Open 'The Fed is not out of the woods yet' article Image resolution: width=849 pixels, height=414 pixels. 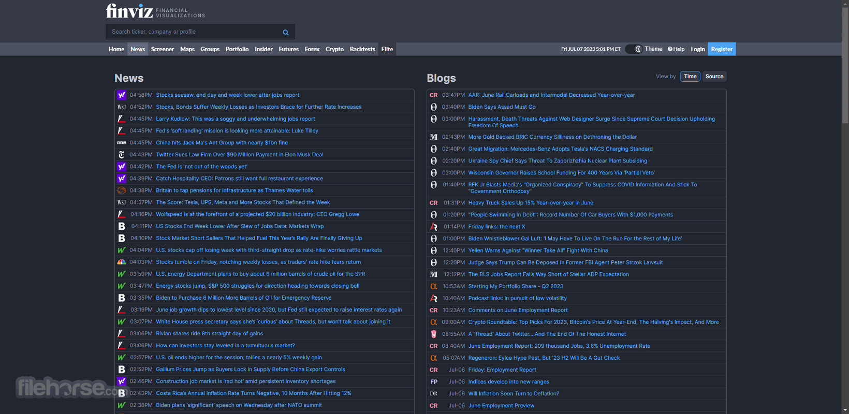202,167
